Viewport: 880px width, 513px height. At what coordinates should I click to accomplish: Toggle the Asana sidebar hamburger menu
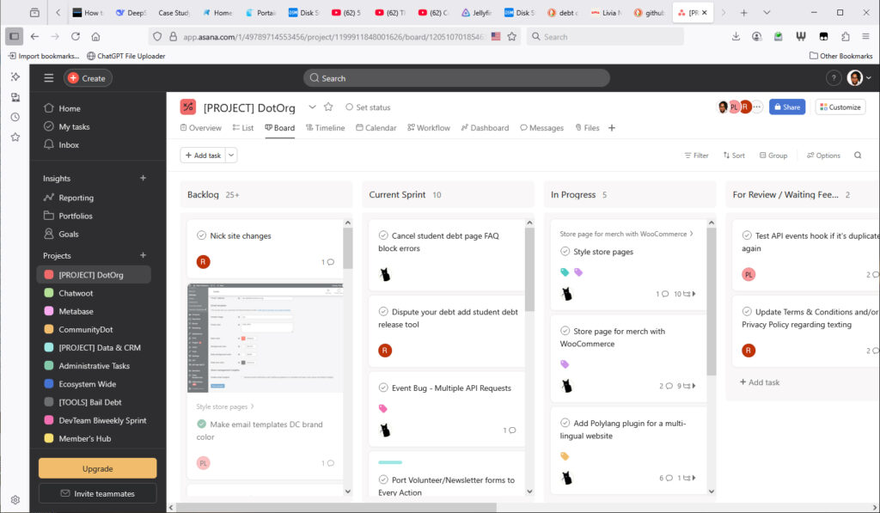[49, 78]
